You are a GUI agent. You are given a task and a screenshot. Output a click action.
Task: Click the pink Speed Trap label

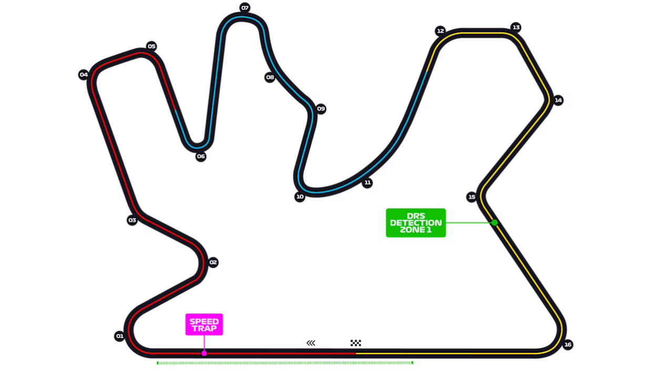(x=204, y=325)
